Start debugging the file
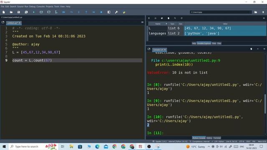This screenshot has height=150, width=267. pos(64,12)
